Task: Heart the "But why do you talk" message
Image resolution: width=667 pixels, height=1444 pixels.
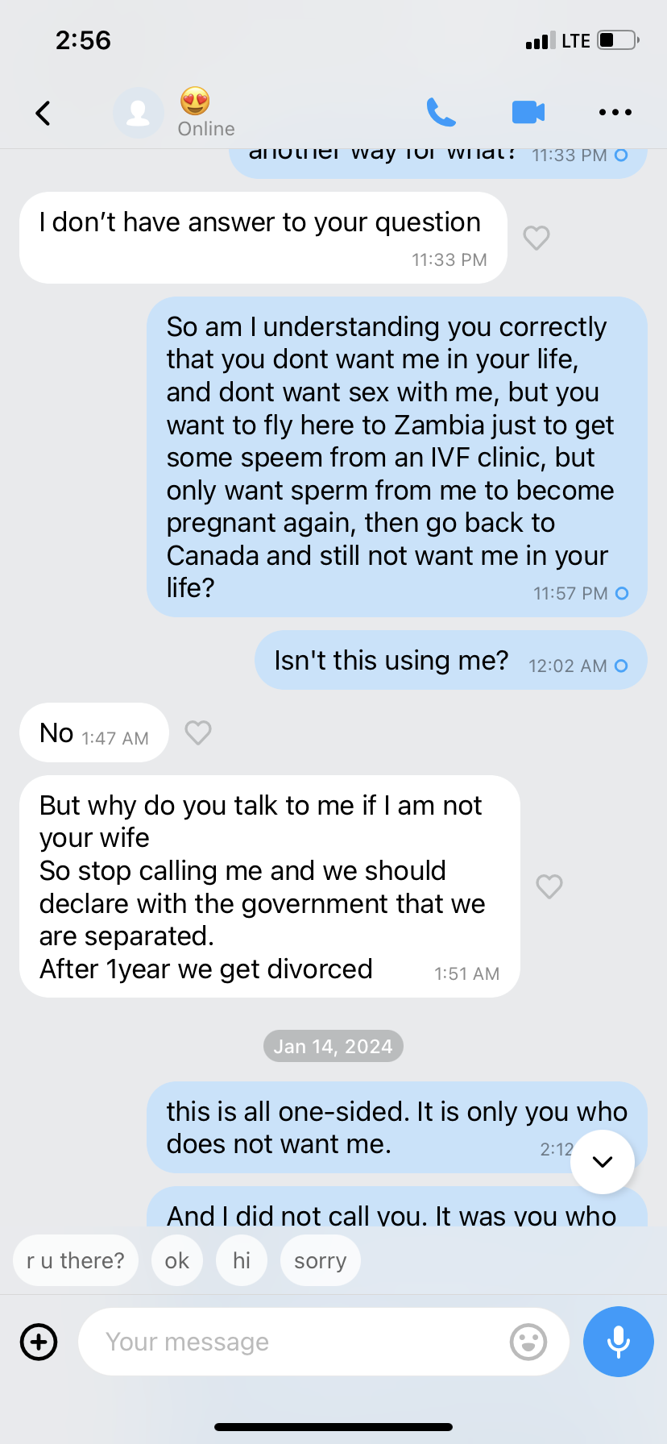Action: 549,886
